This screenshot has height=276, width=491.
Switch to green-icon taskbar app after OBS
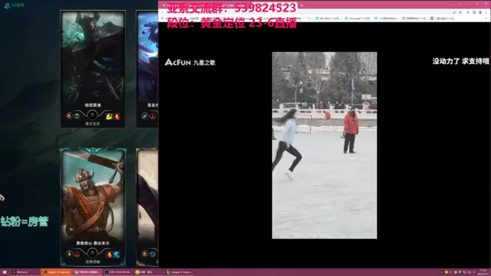click(149, 272)
